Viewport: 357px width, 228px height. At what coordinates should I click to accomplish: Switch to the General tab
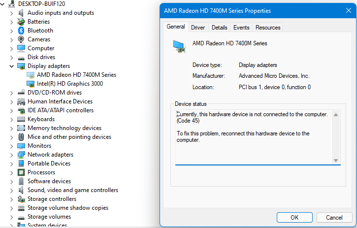[176, 27]
